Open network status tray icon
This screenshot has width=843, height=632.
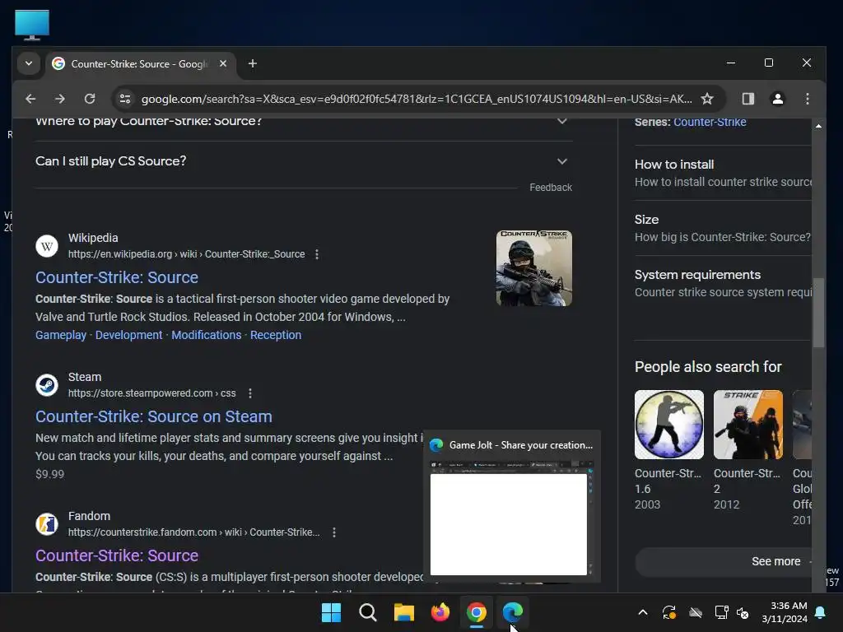tap(721, 612)
